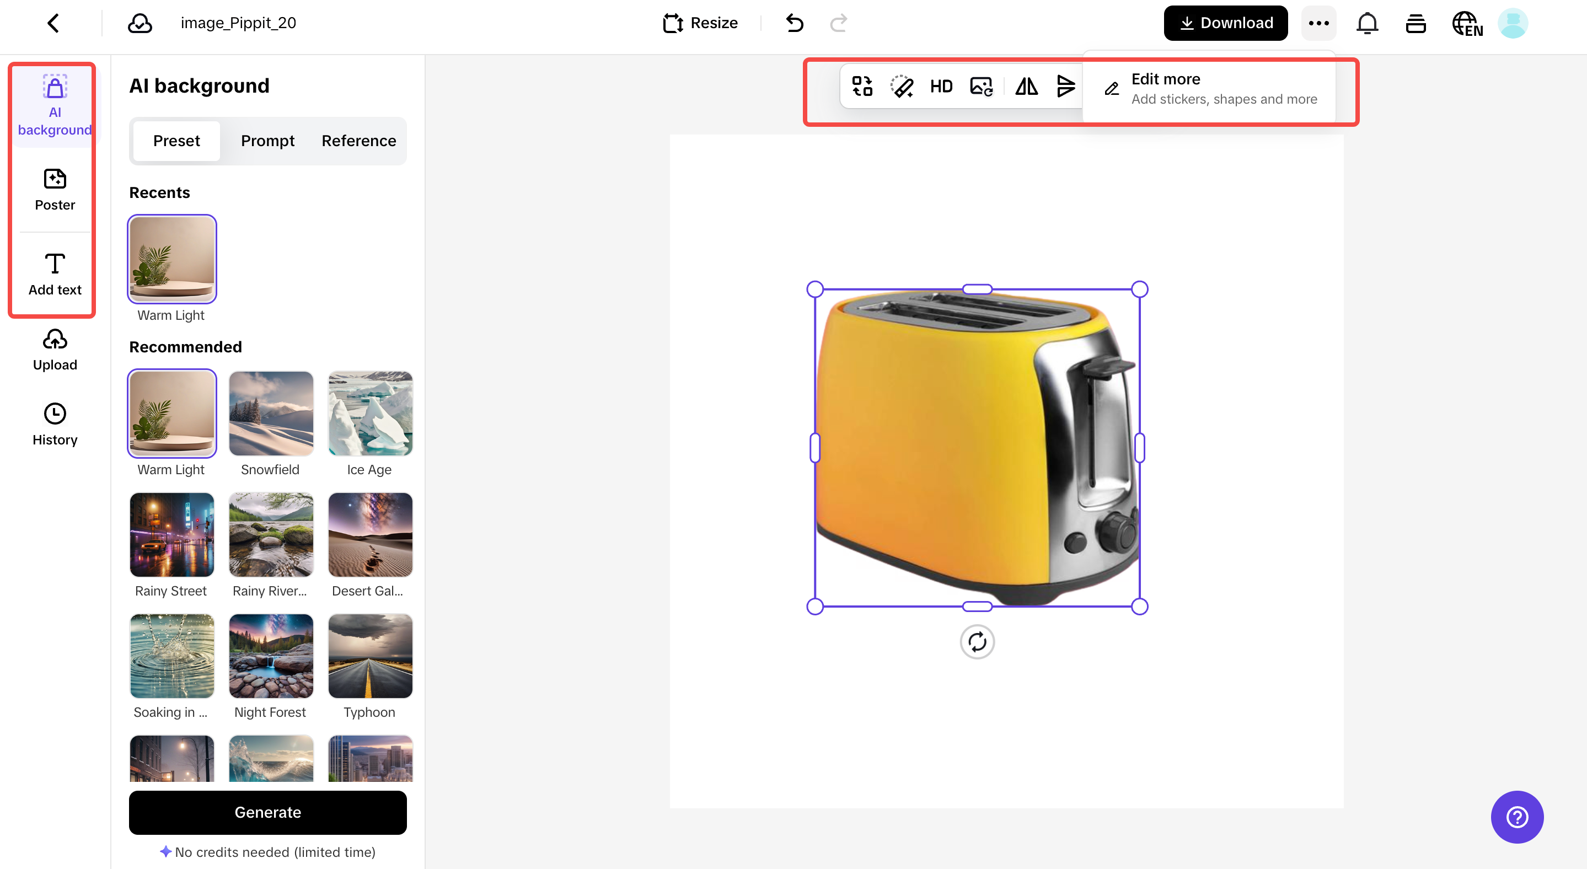1587x869 pixels.
Task: Switch to the Reference tab
Action: (358, 141)
